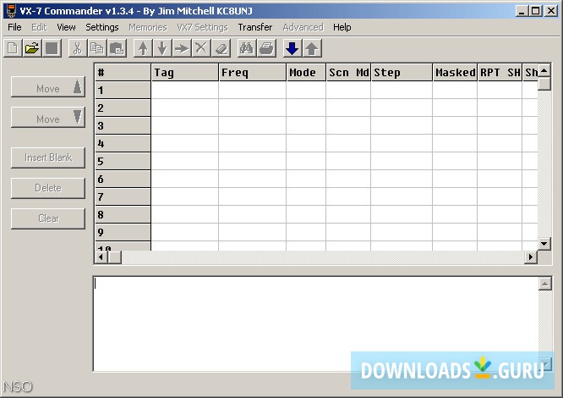Click the Save disk toolbar icon

(x=52, y=48)
